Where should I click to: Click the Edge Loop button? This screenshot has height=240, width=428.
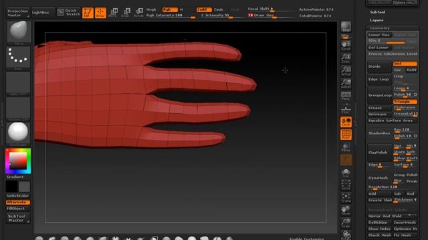point(379,79)
